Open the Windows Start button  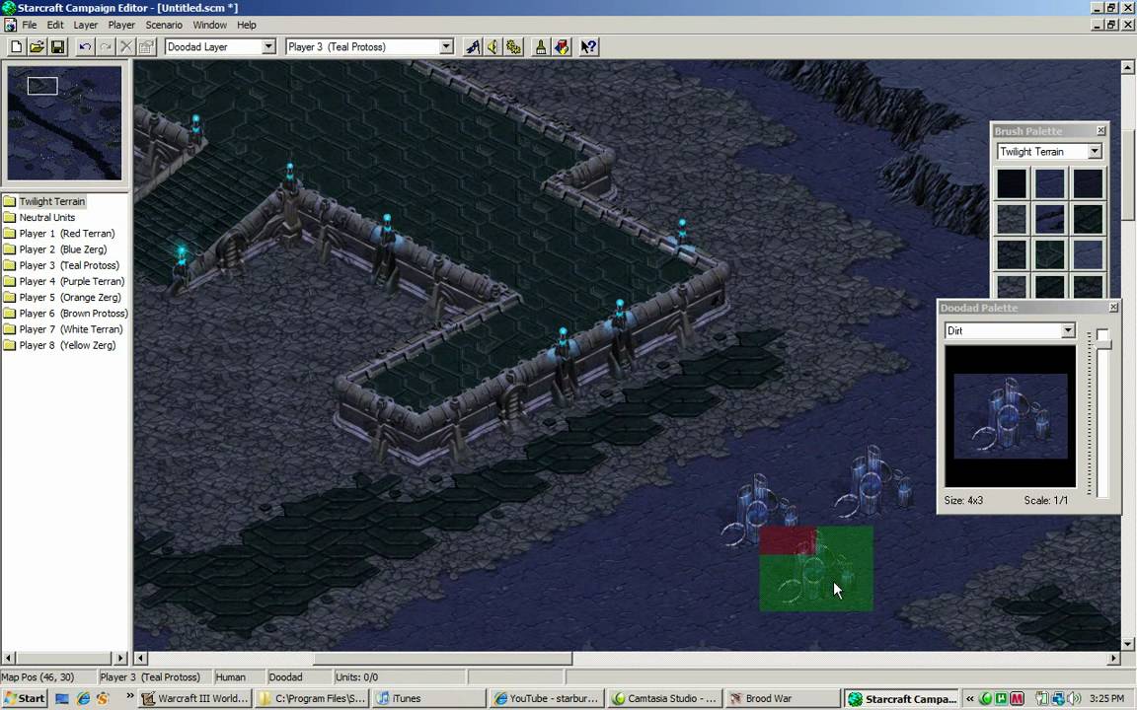point(24,698)
